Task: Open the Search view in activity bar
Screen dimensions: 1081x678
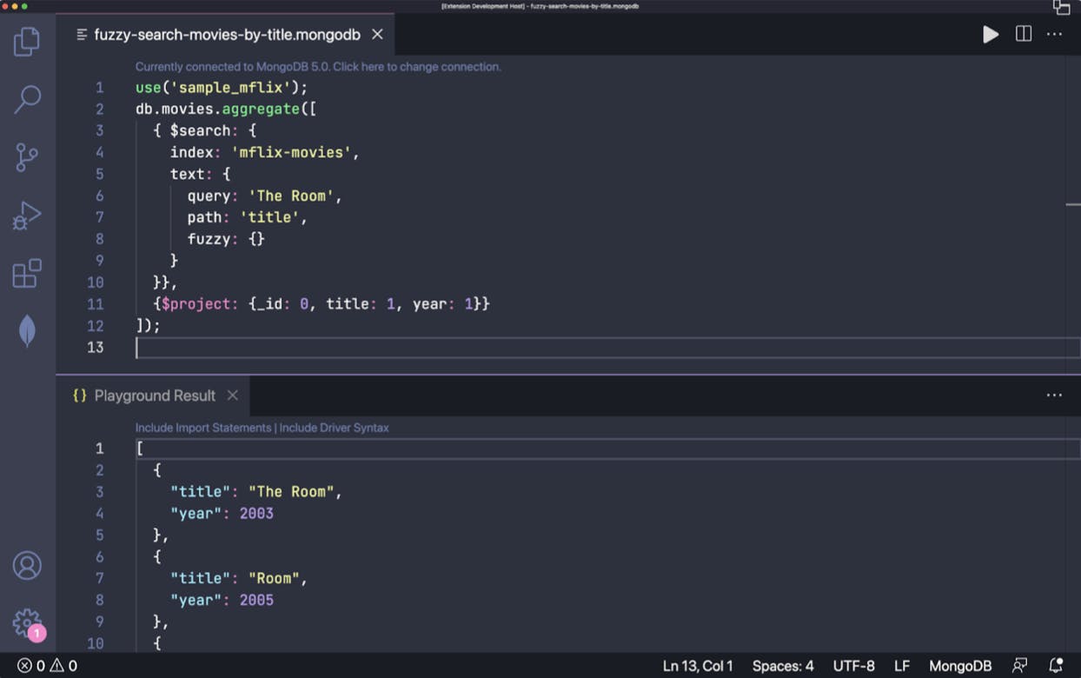Action: (x=27, y=99)
